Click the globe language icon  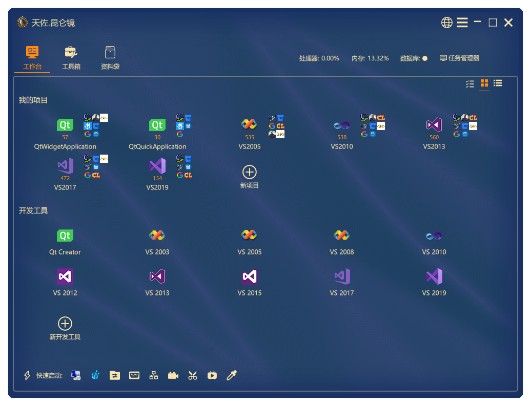click(x=446, y=23)
